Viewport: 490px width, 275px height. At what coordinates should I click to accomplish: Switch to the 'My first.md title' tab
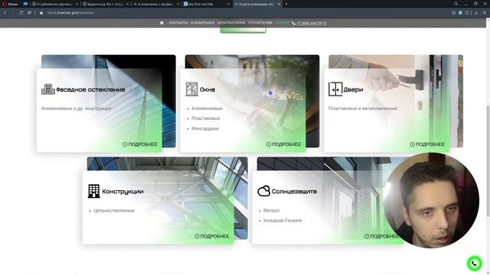207,4
